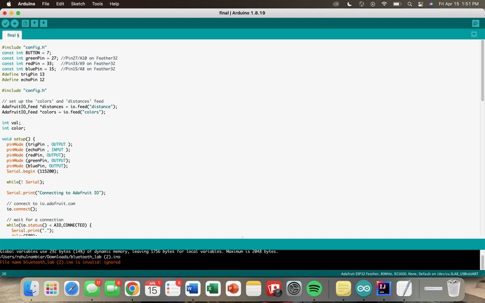
Task: Click the 'Connecting to Adafruit IO' print line
Action: (x=56, y=192)
